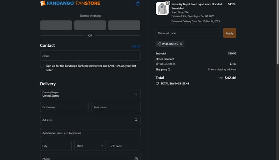Focus the Apartment, suite field
This screenshot has height=160, width=279.
pyautogui.click(x=90, y=133)
